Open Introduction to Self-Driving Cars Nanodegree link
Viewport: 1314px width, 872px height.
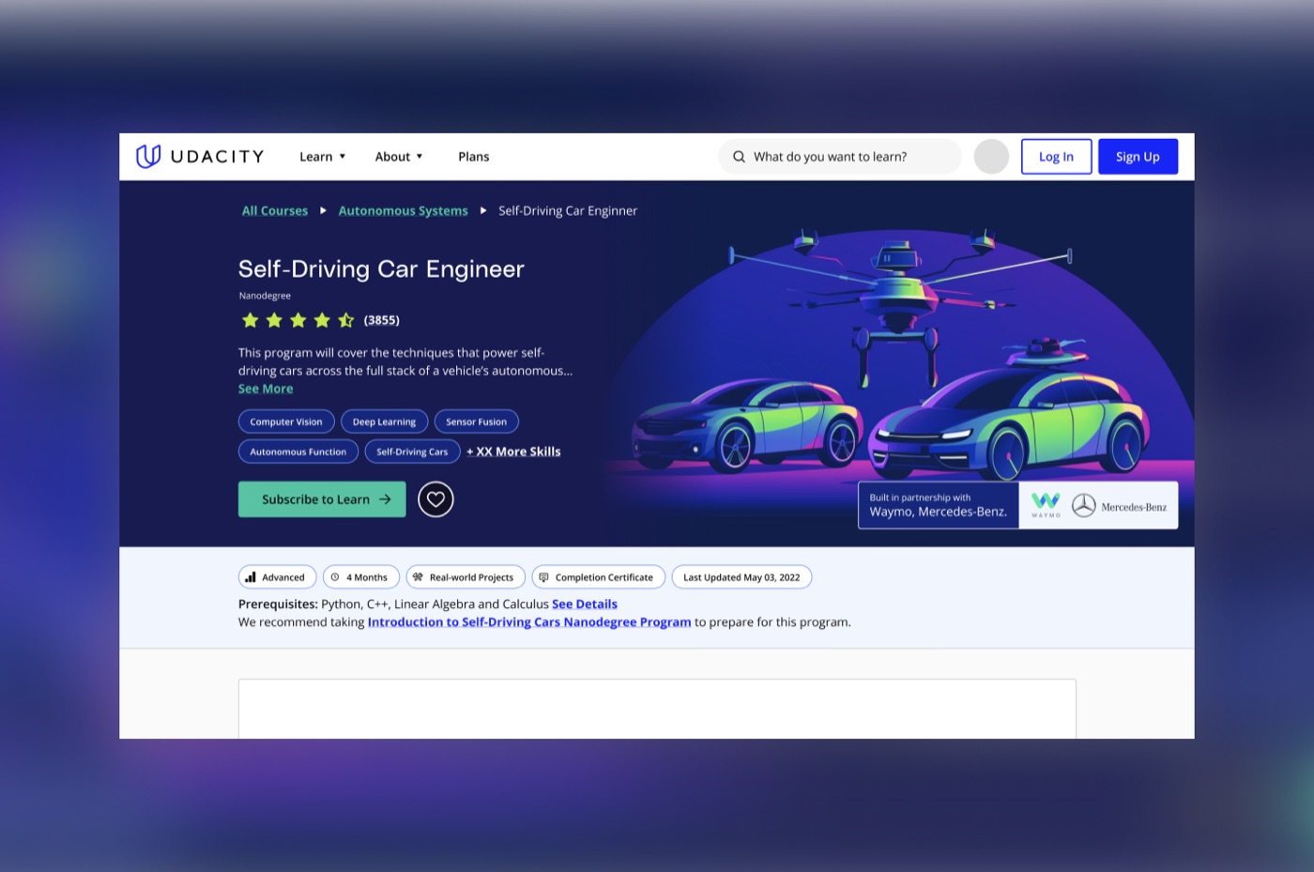coord(529,622)
